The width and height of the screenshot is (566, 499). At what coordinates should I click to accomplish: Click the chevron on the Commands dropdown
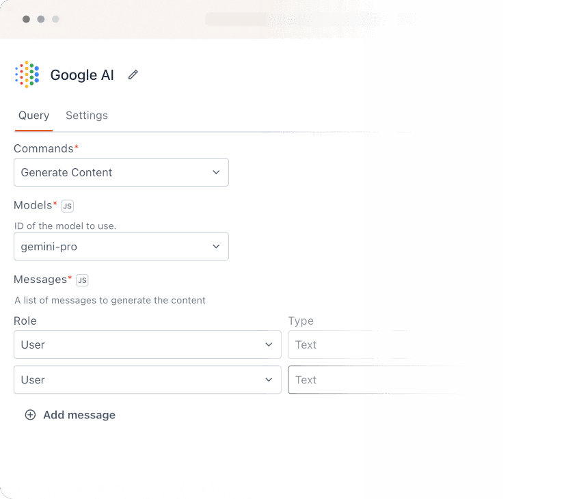point(216,172)
